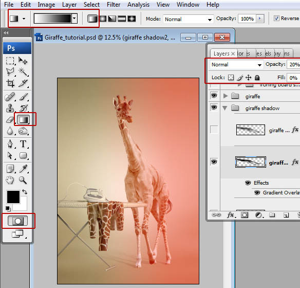Select the Eyedropper tool

tap(23, 169)
